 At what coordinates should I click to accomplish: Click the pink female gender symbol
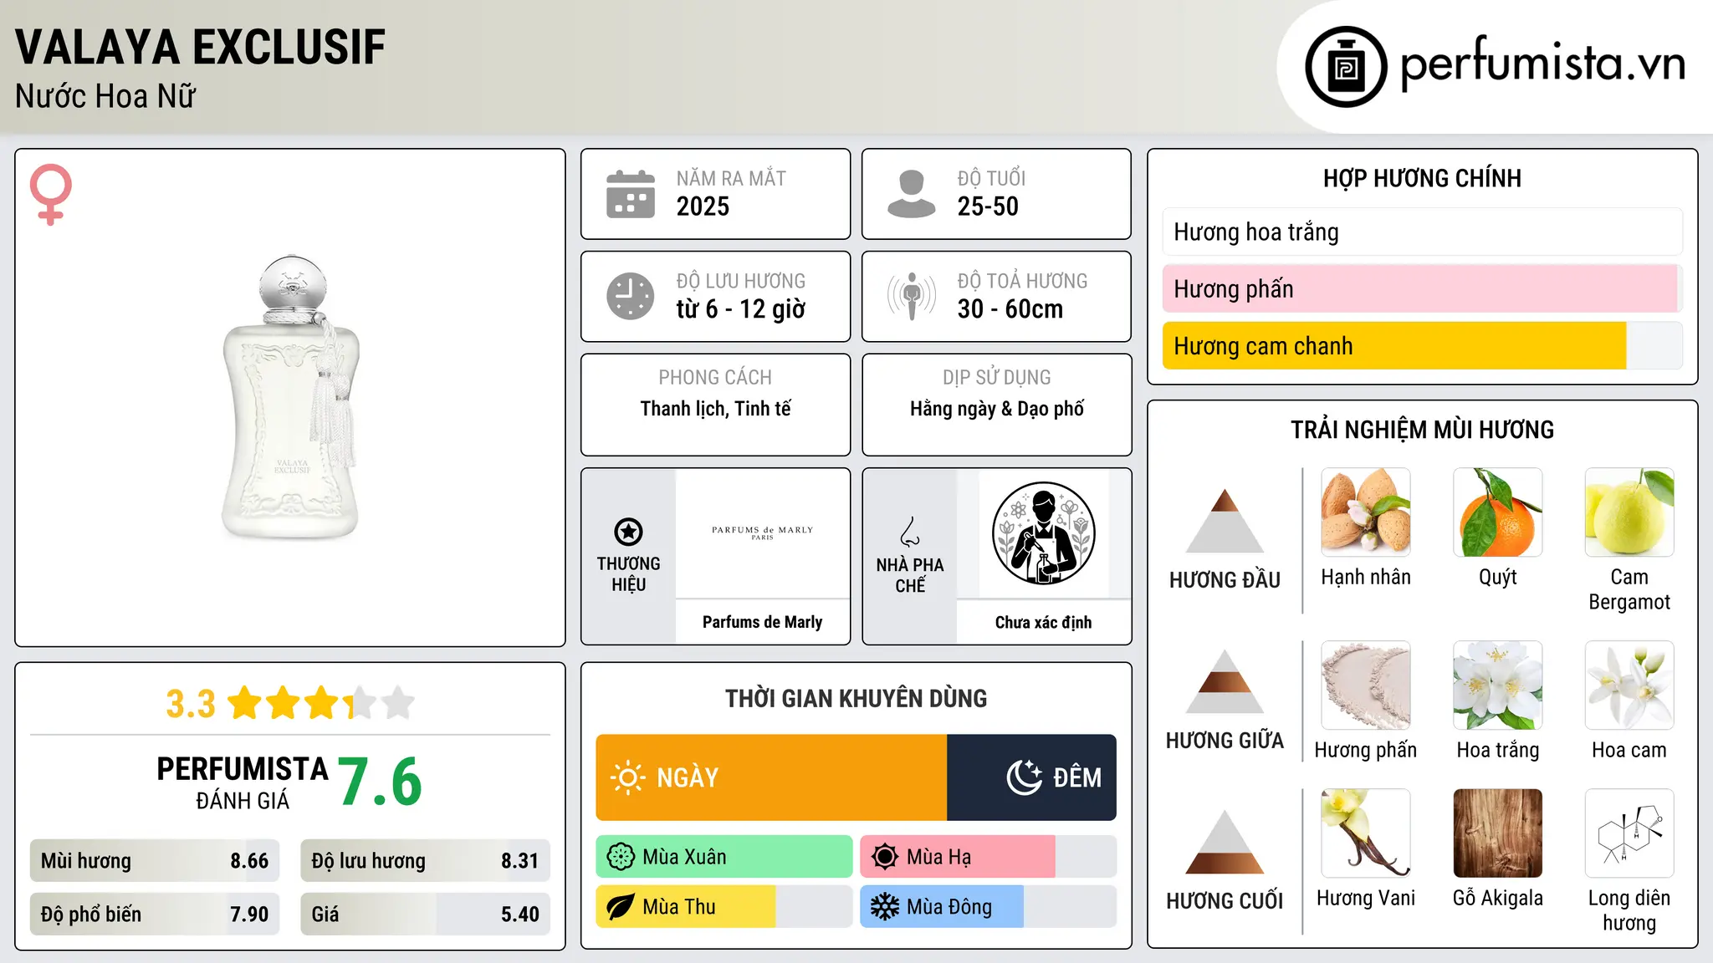(x=50, y=194)
